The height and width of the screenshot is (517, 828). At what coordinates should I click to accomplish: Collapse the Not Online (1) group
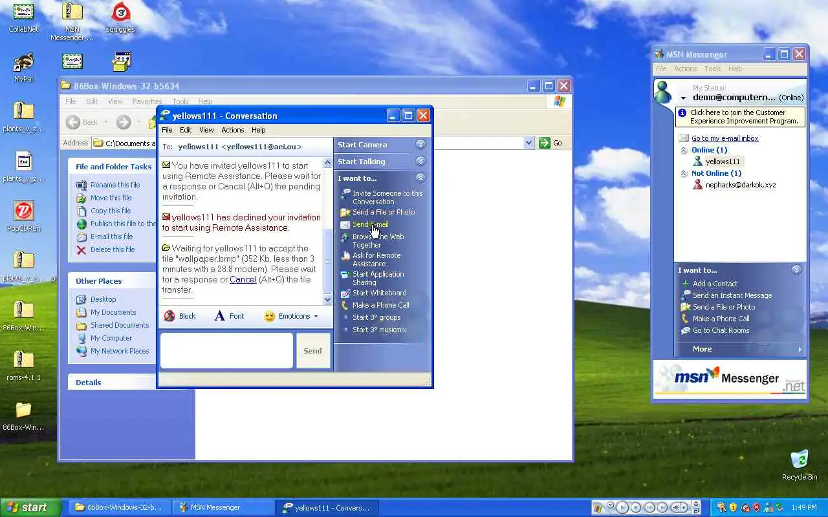click(684, 173)
